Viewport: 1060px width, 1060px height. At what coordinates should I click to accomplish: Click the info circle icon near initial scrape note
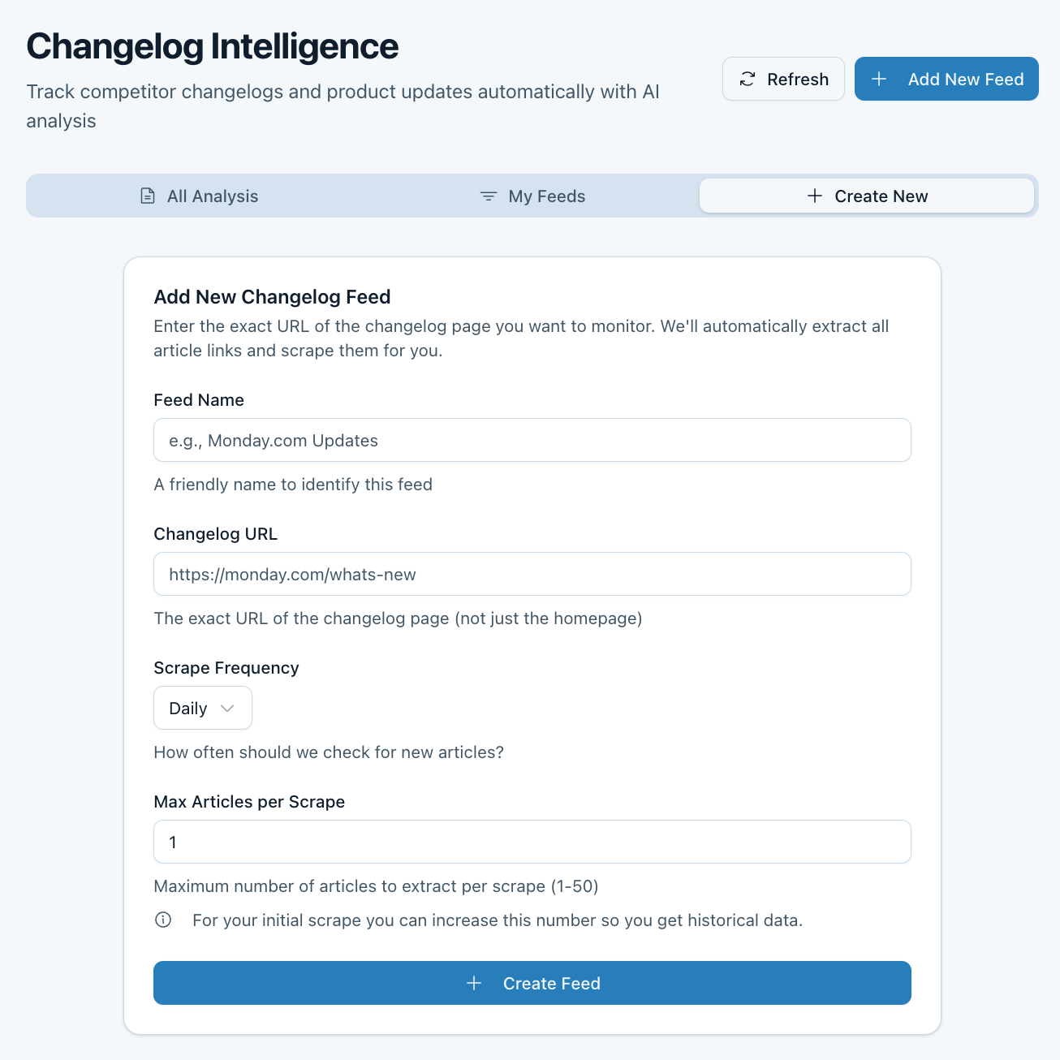[x=163, y=920]
